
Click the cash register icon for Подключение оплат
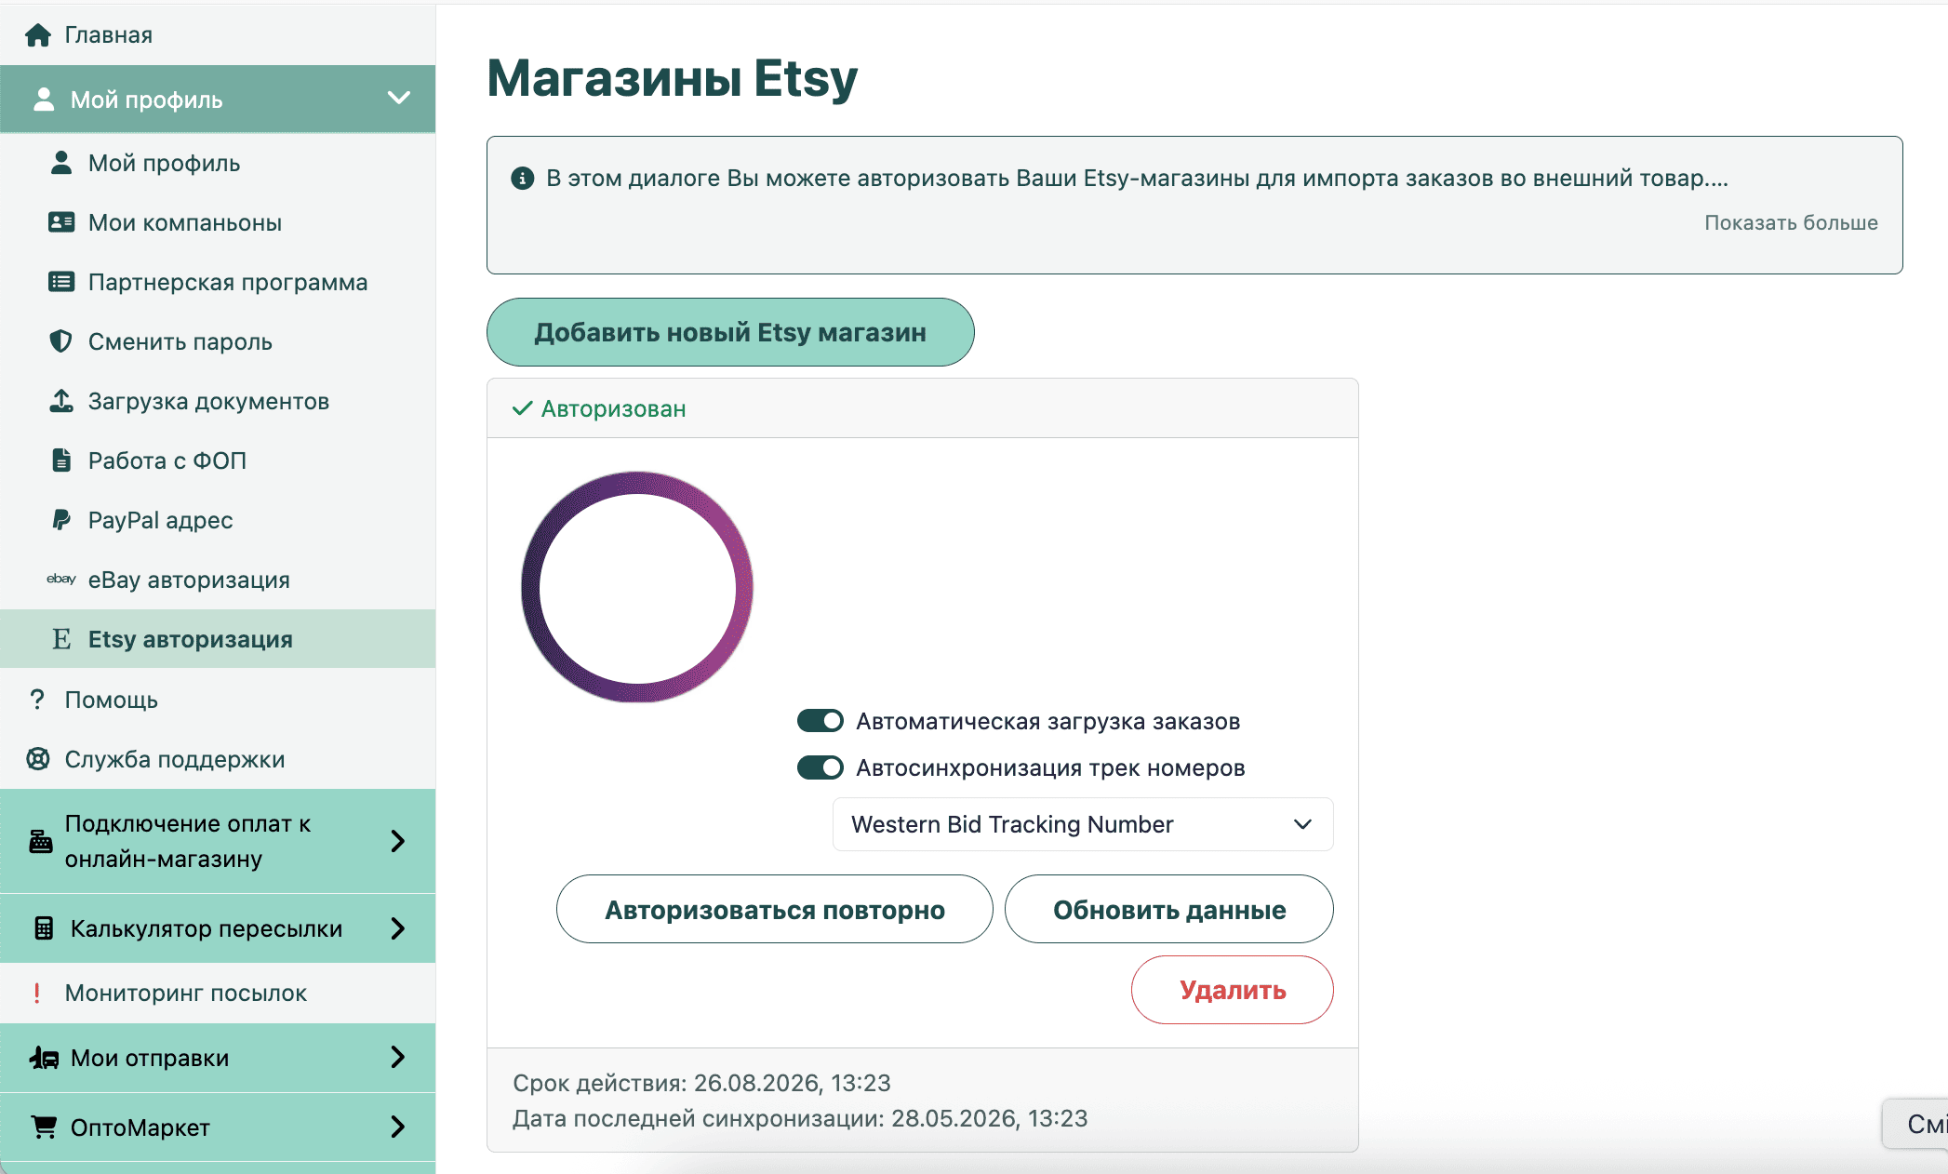pos(41,841)
